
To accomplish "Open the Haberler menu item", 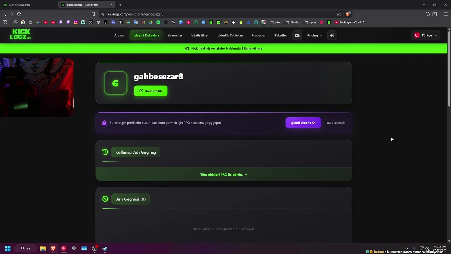I will coord(259,35).
